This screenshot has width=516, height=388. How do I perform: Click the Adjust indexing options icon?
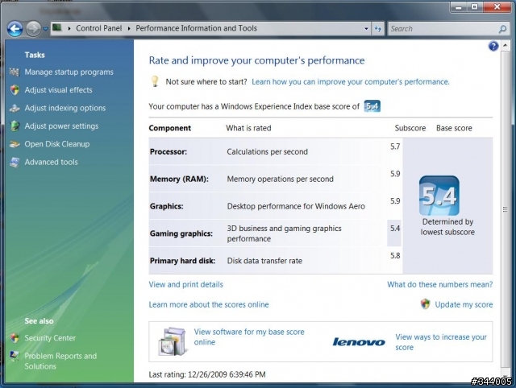tap(15, 108)
